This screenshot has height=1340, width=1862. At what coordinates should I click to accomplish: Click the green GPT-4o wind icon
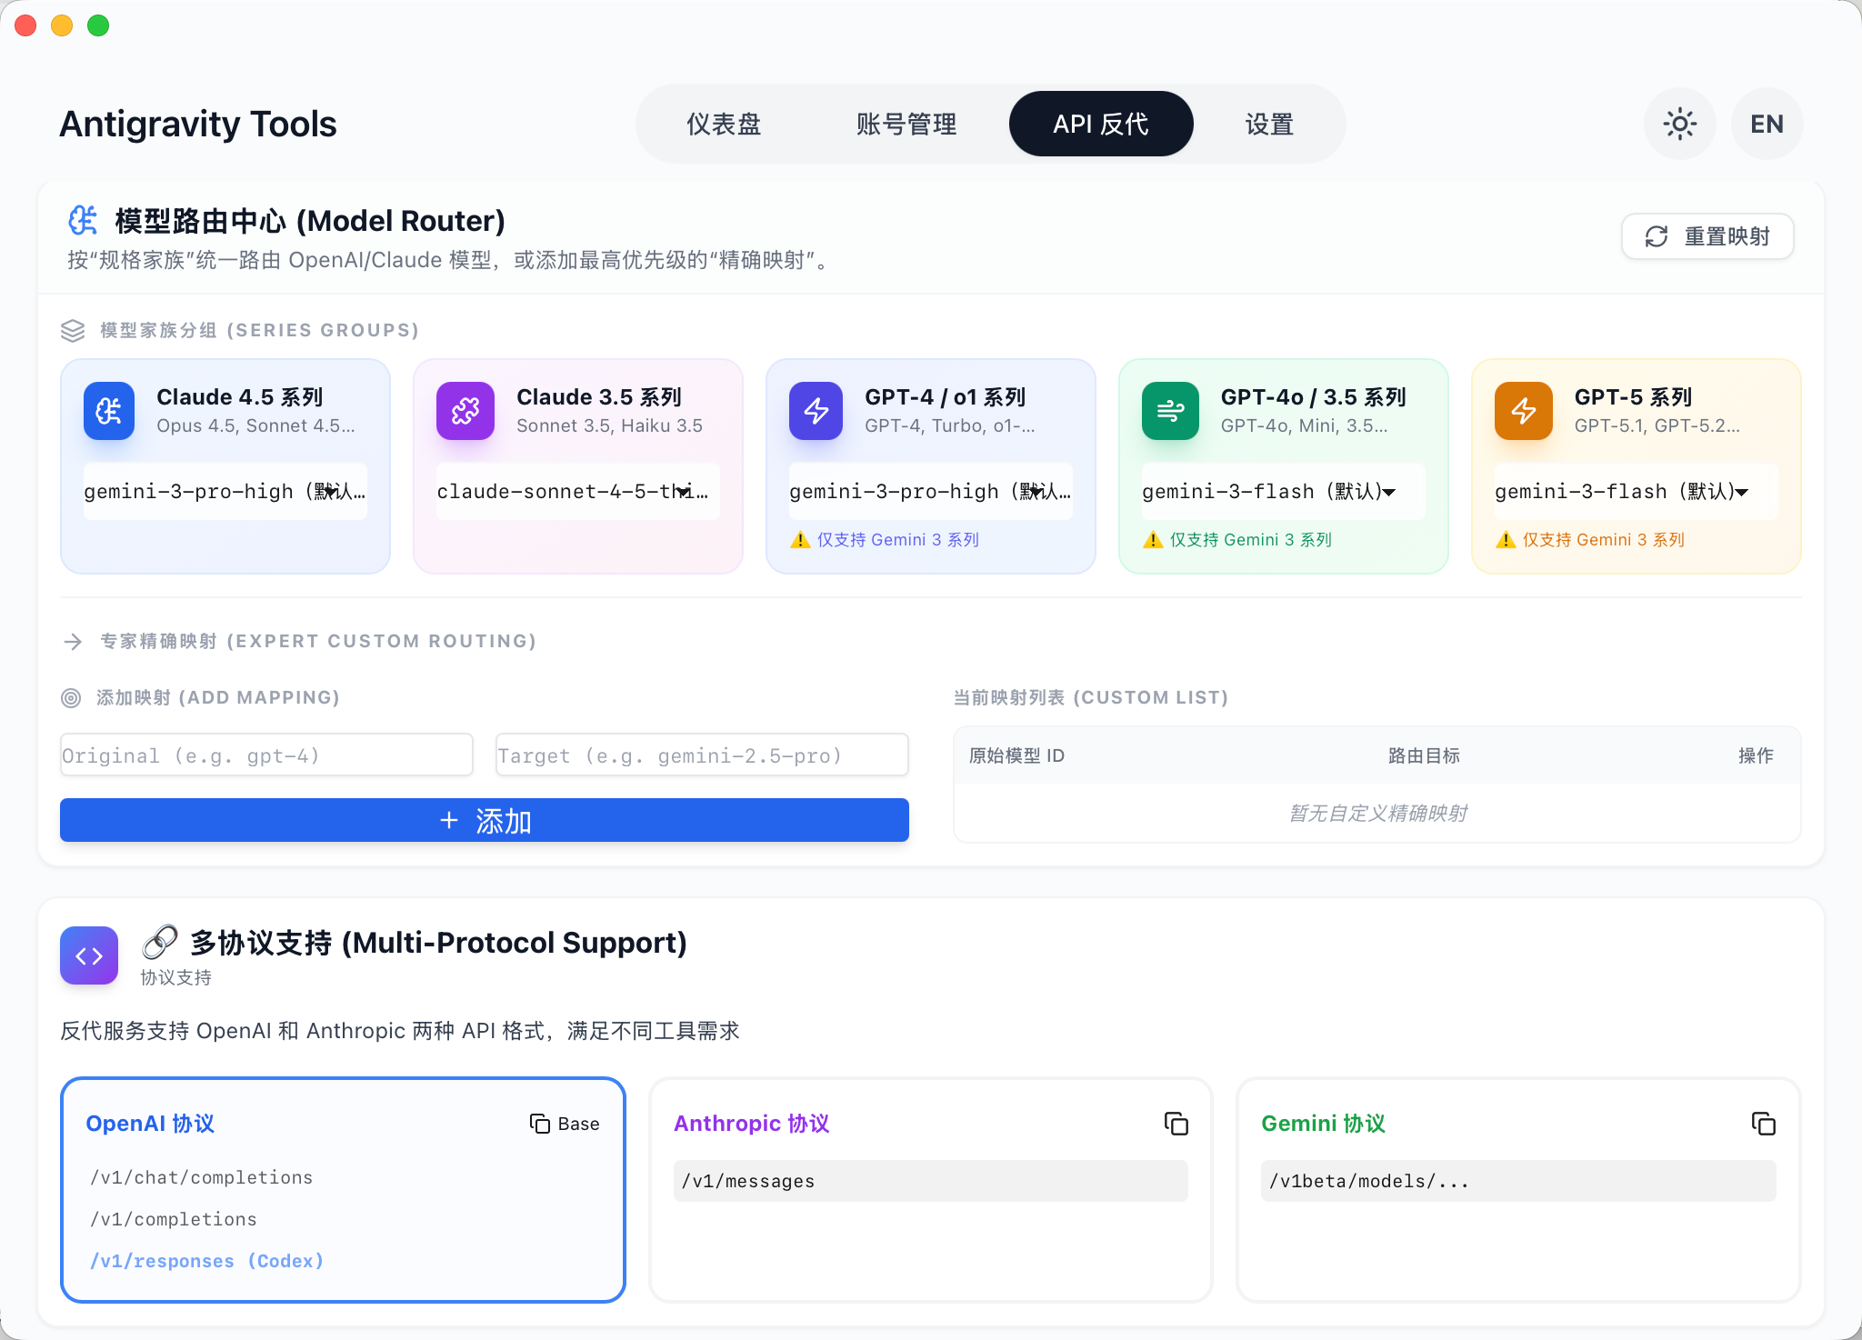point(1170,411)
